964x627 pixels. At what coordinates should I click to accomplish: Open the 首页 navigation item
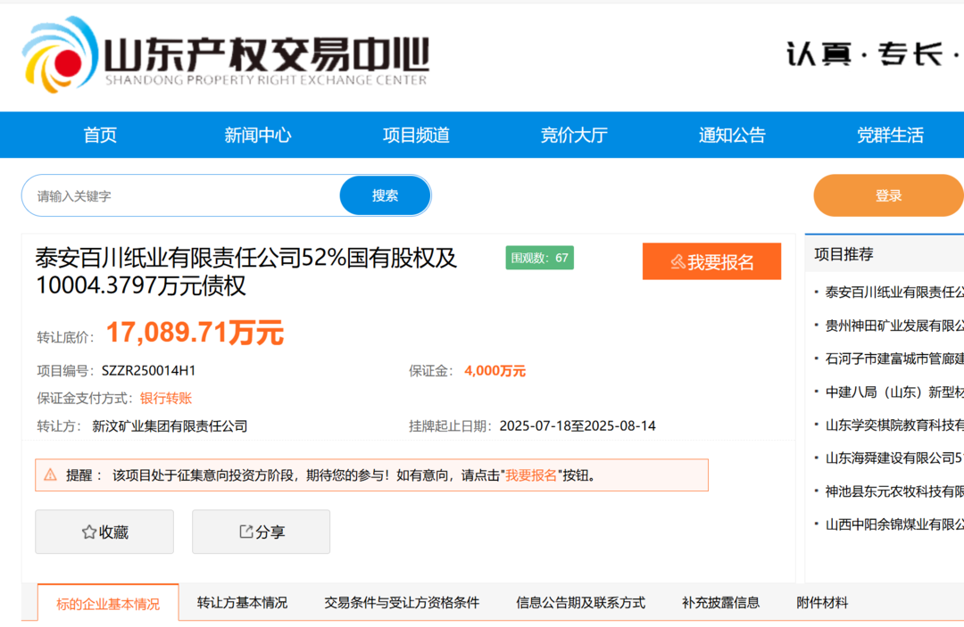point(100,135)
